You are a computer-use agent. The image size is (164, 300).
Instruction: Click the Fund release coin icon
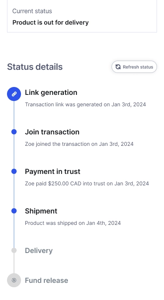[x=14, y=280]
